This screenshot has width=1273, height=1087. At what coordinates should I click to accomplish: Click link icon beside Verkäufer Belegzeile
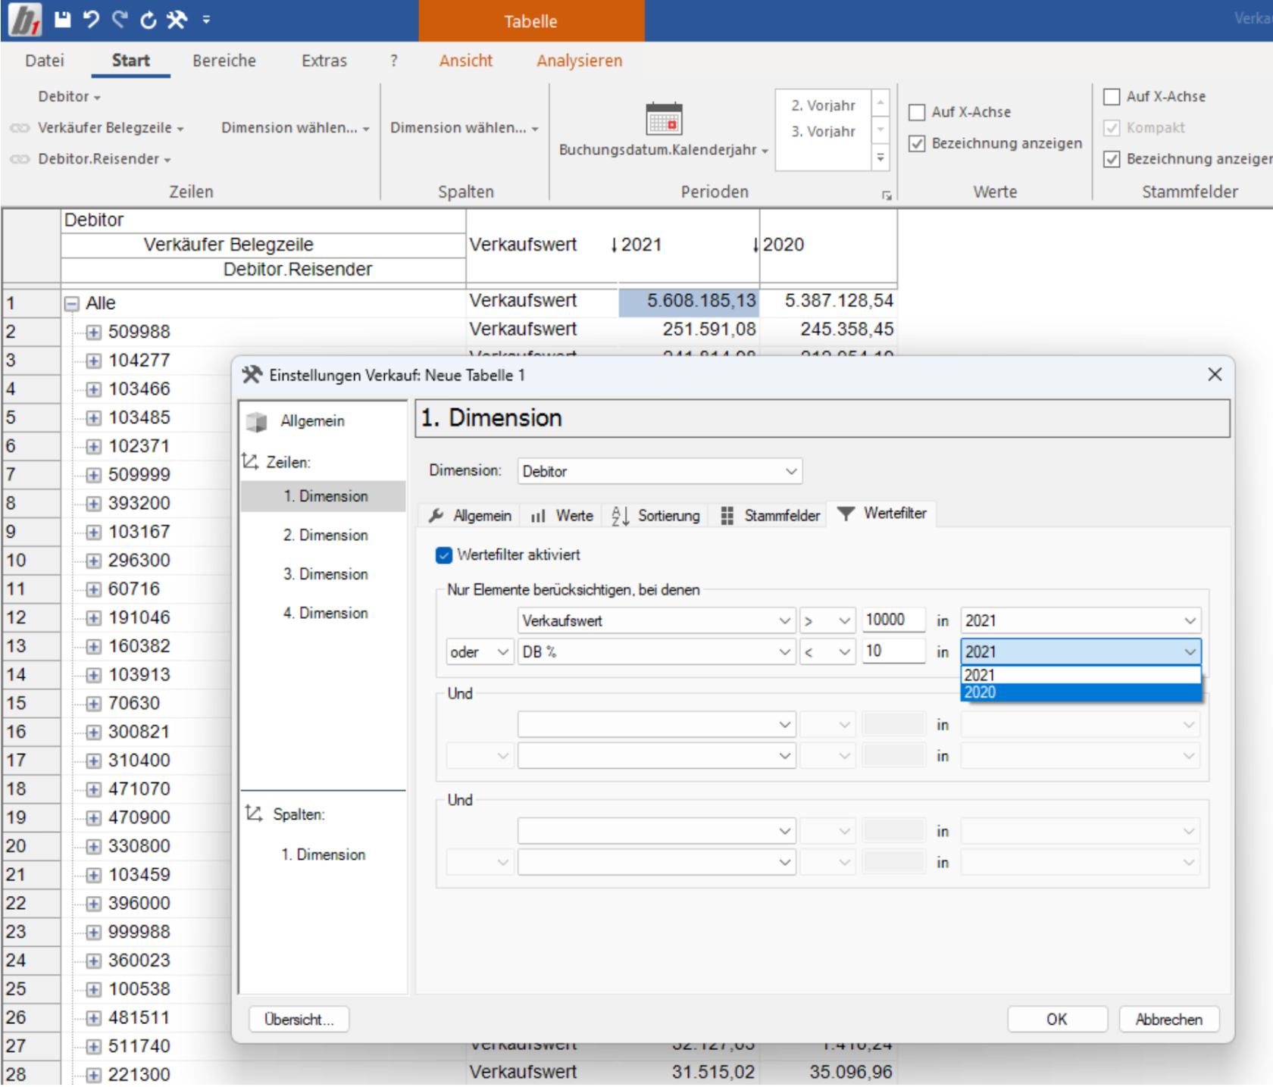pyautogui.click(x=20, y=128)
